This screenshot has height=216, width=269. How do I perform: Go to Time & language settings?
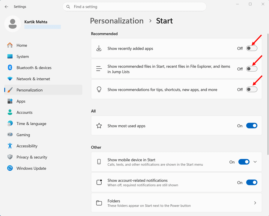tap(31, 124)
